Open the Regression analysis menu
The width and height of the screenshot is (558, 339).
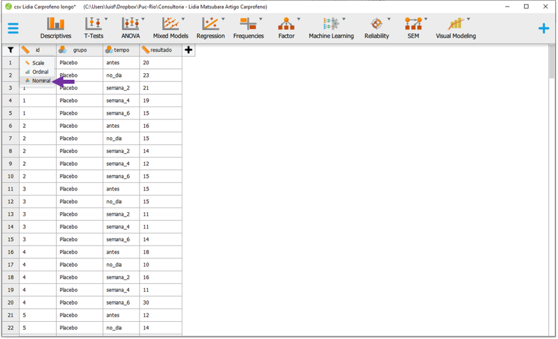click(x=210, y=28)
